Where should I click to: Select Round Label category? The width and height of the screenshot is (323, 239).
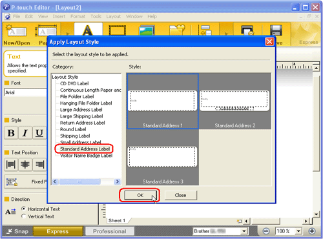coord(73,129)
